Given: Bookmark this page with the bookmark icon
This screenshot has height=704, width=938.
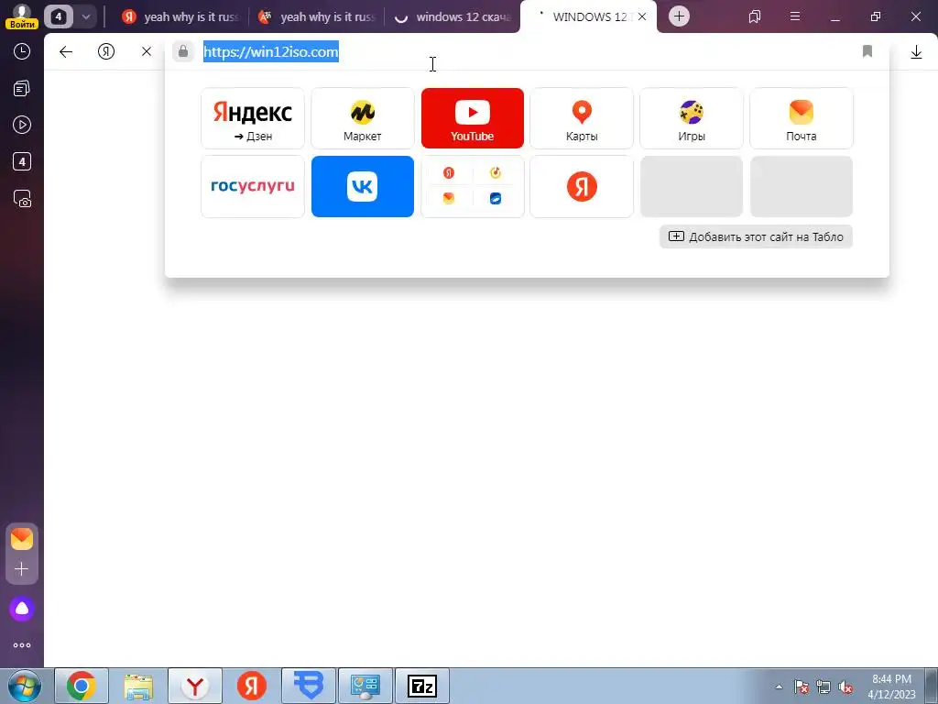Looking at the screenshot, I should point(867,51).
